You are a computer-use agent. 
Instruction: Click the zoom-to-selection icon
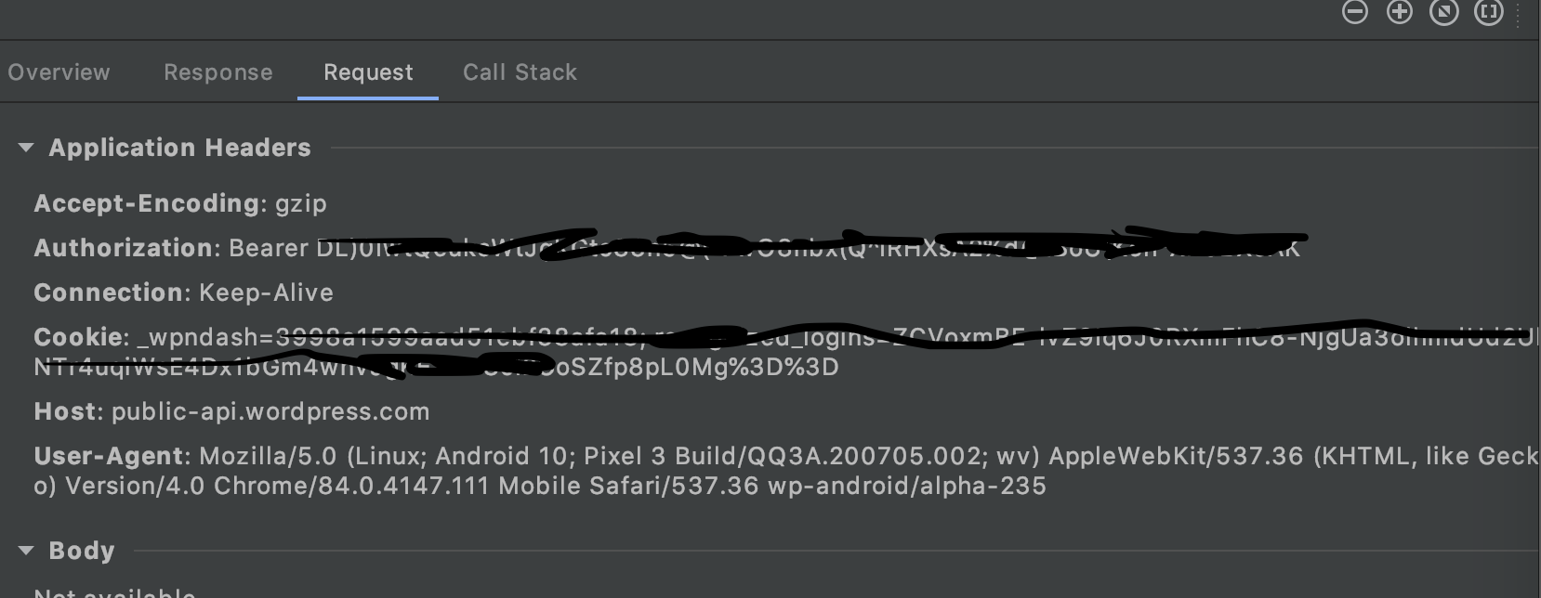tap(1488, 13)
